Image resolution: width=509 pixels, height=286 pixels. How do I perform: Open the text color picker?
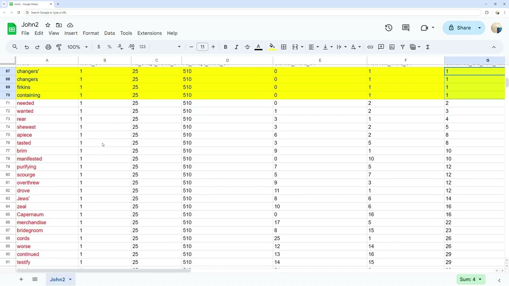pyautogui.click(x=258, y=47)
